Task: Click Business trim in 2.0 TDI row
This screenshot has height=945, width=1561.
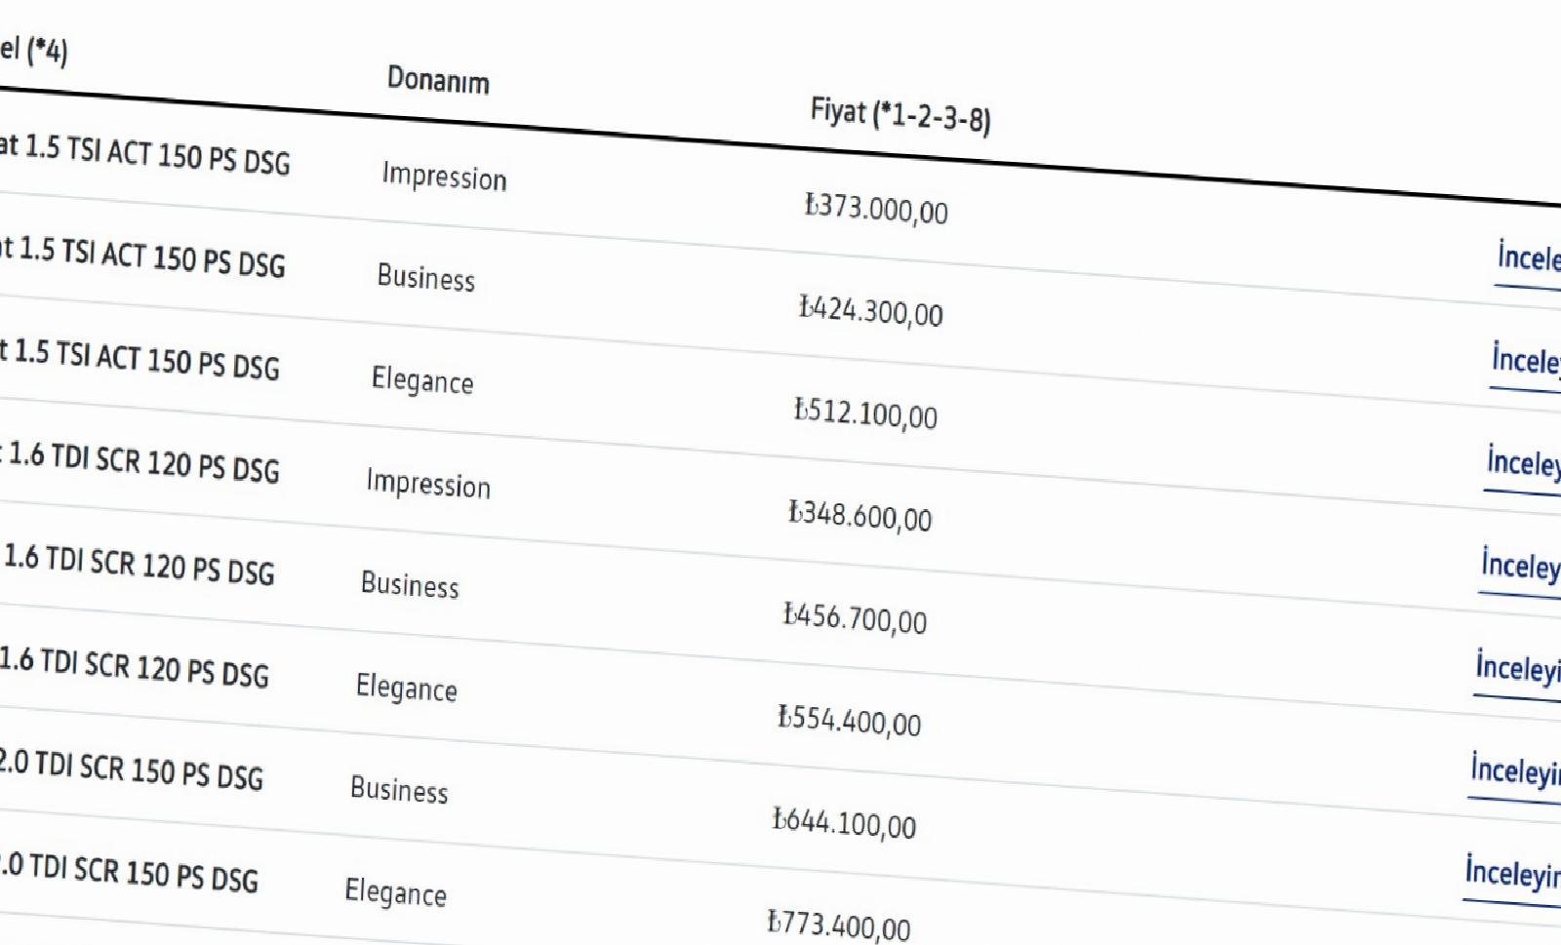Action: pos(399,789)
